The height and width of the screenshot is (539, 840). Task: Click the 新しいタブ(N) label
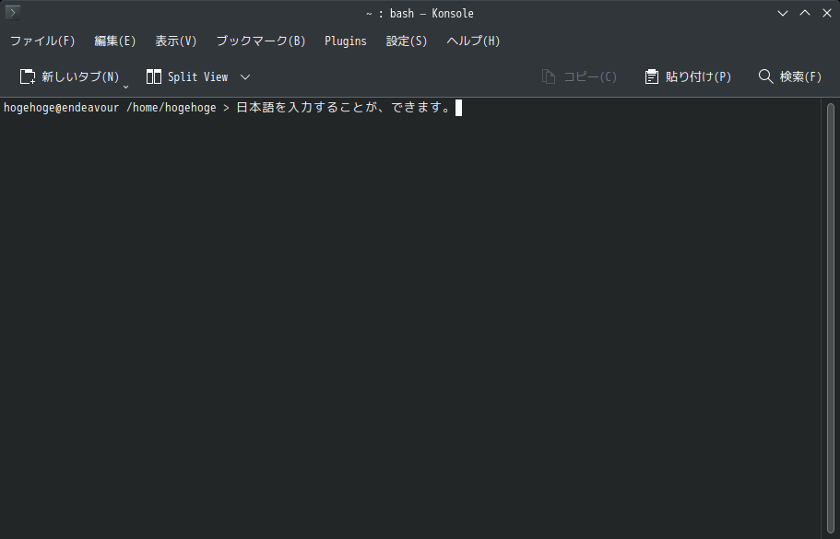[80, 76]
